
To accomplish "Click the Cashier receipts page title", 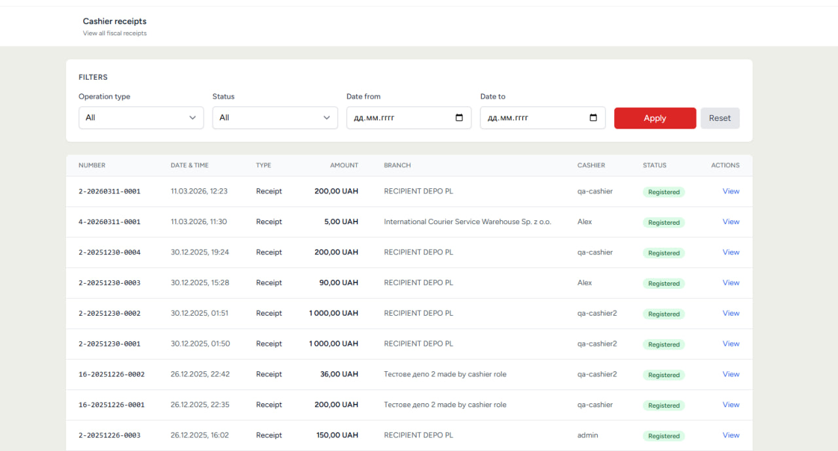I will click(x=115, y=22).
